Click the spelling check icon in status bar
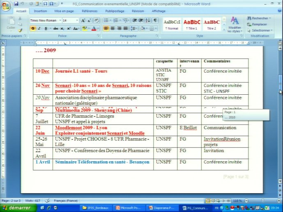The width and height of the screenshot is (283, 212). tap(47, 201)
